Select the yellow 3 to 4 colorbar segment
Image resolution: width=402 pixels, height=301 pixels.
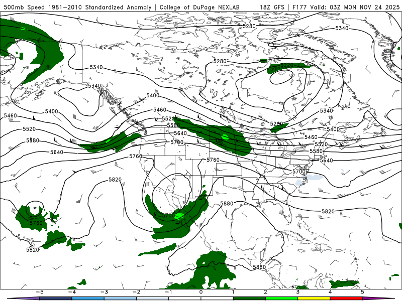pyautogui.click(x=314, y=298)
